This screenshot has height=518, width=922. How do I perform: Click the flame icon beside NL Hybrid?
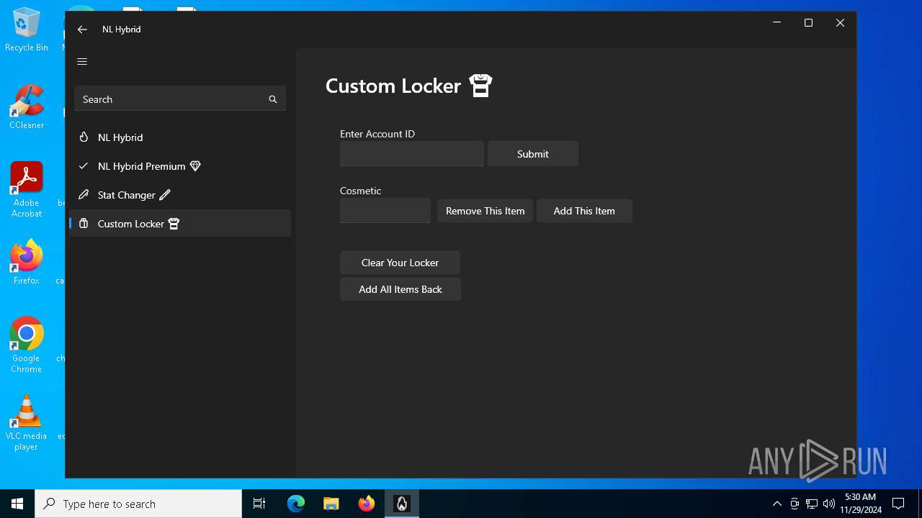(x=84, y=137)
